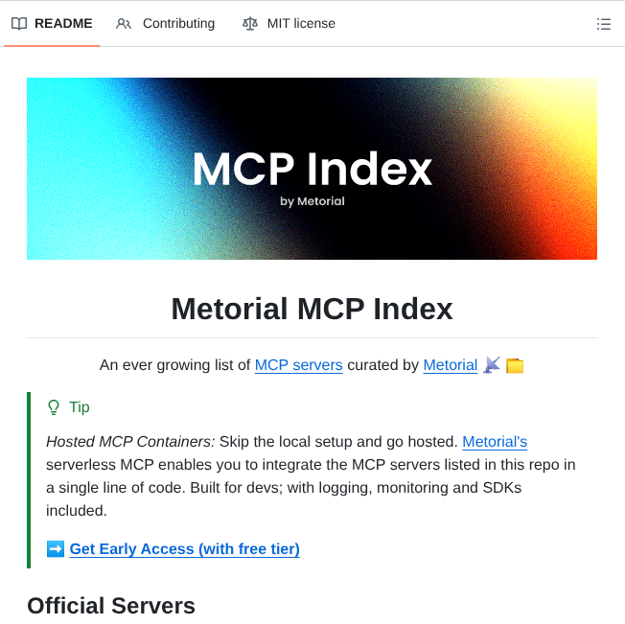Screen dimensions: 625x624
Task: Open the MIT license tab
Action: click(x=289, y=24)
